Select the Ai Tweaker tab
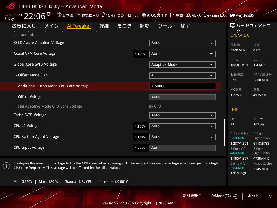The image size is (277, 208). tap(79, 26)
